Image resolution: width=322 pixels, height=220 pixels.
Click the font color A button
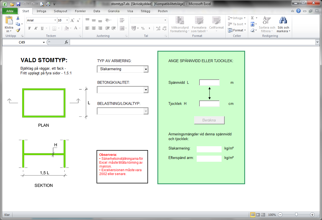pyautogui.click(x=76, y=28)
